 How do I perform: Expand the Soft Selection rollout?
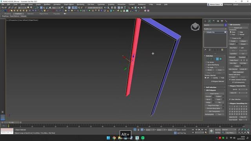211,87
